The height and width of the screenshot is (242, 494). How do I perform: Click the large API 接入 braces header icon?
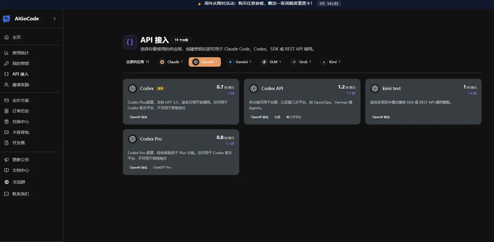[130, 42]
